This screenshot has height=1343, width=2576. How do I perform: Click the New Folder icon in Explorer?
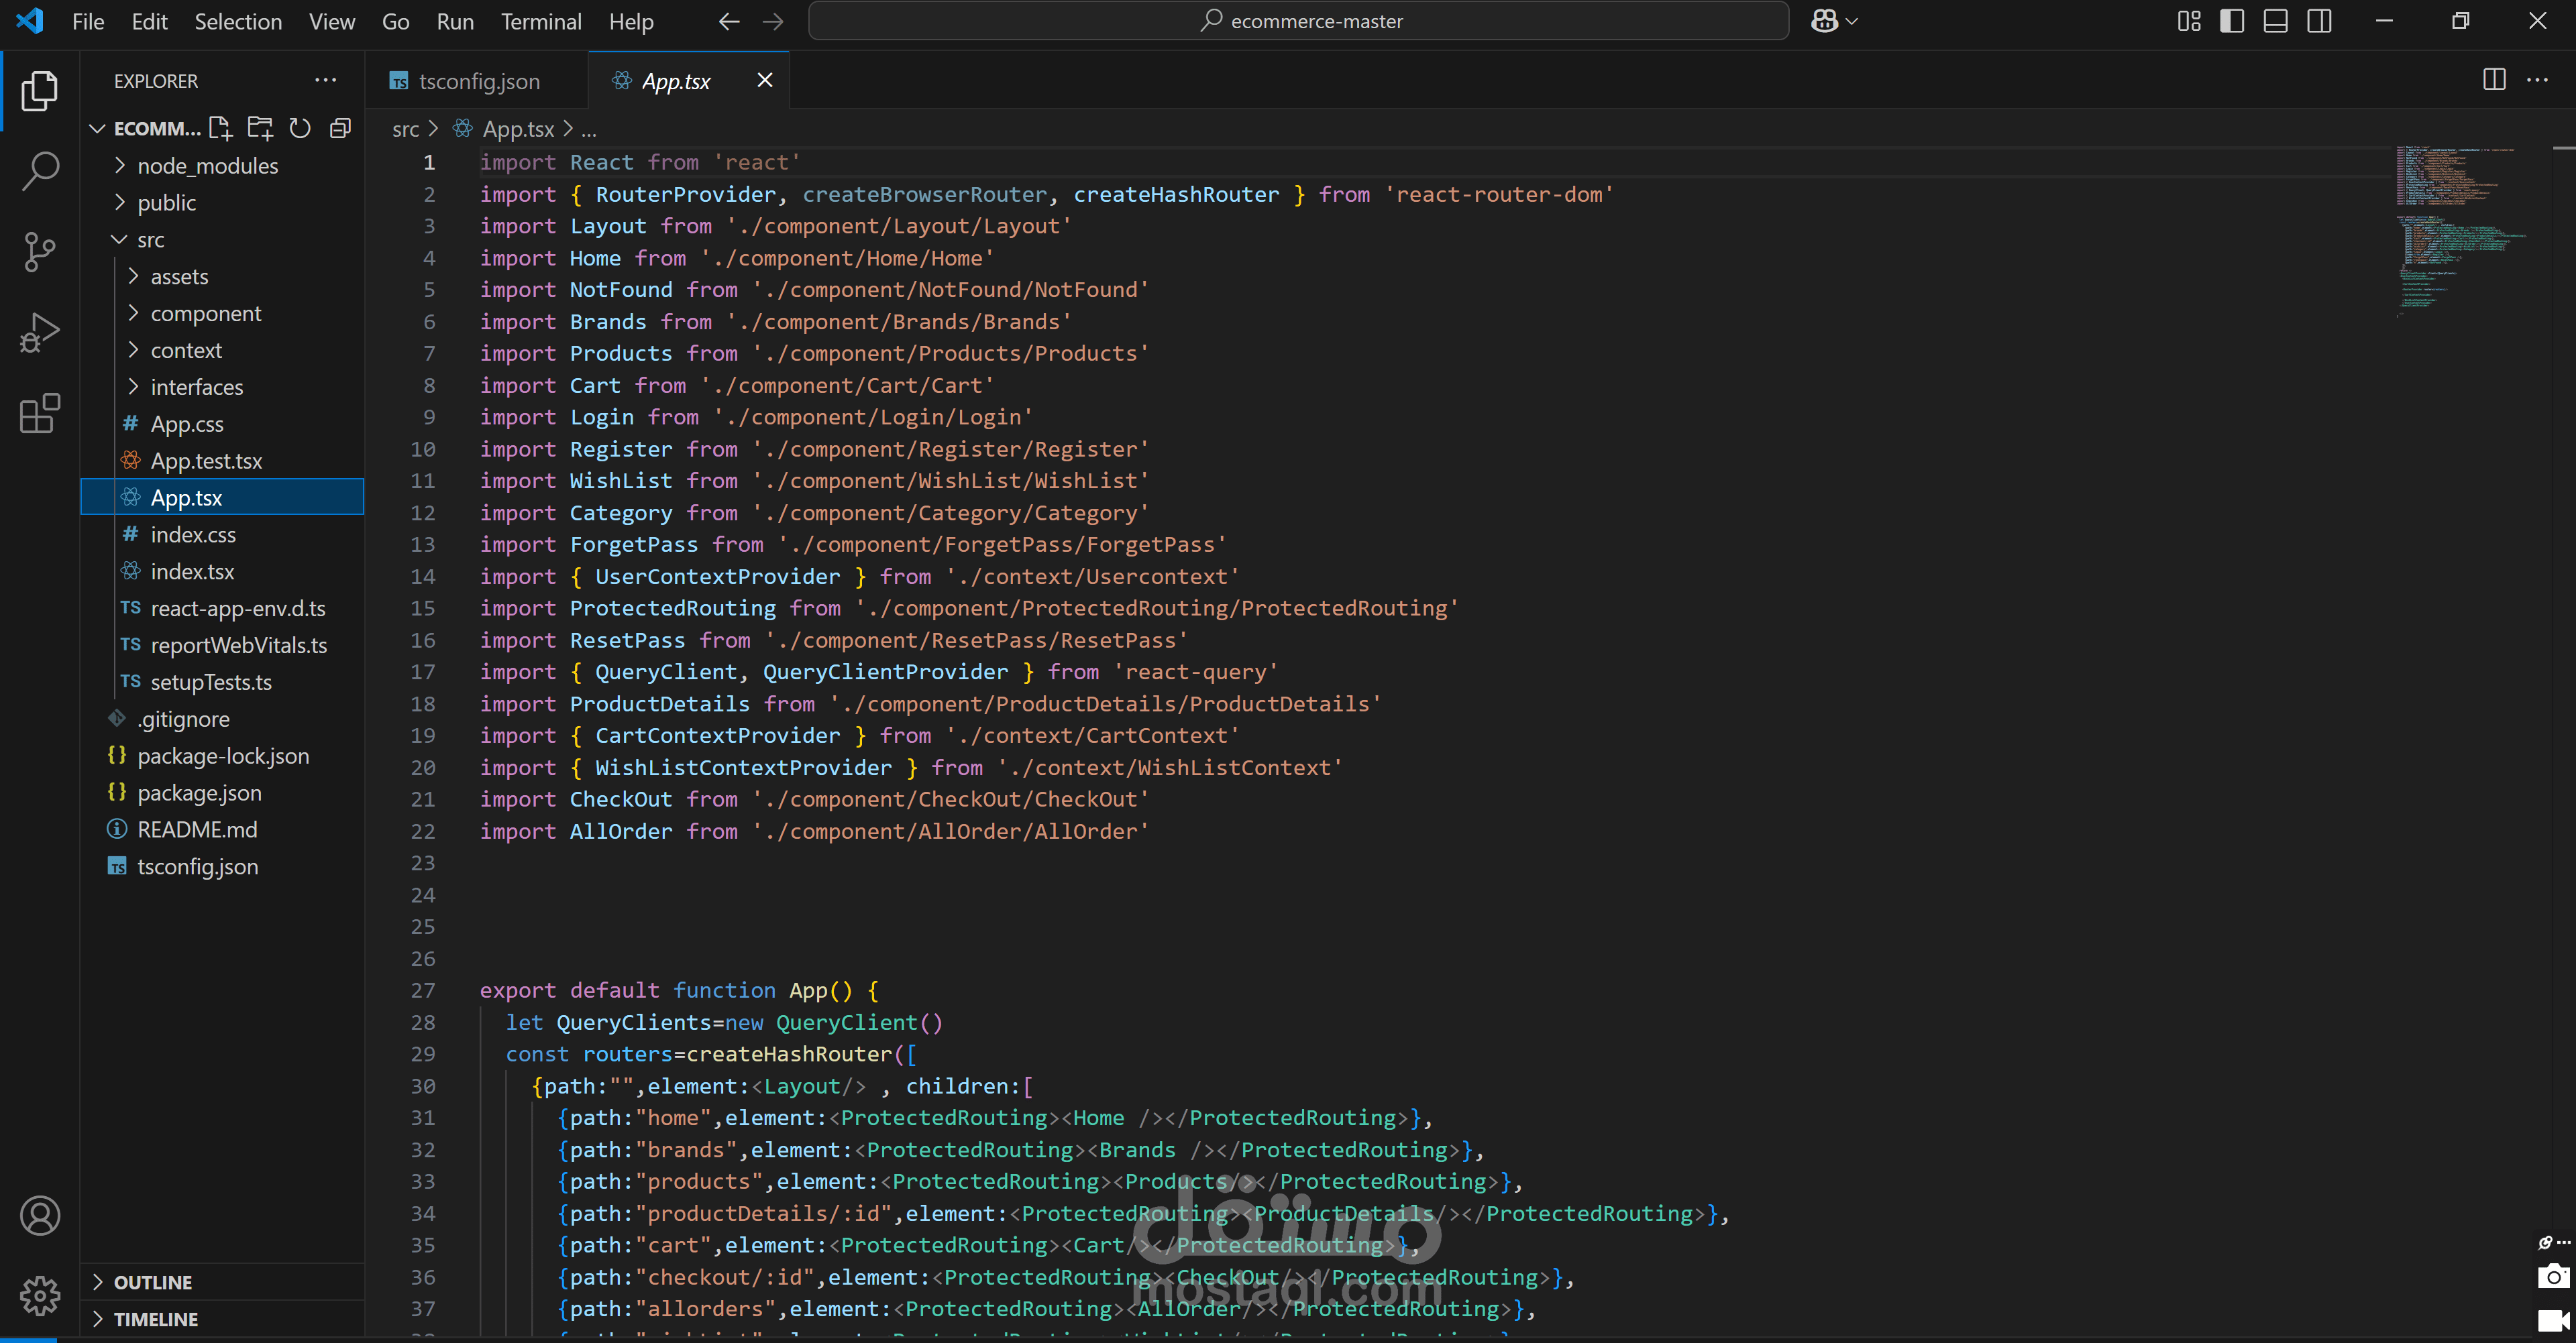coord(260,128)
